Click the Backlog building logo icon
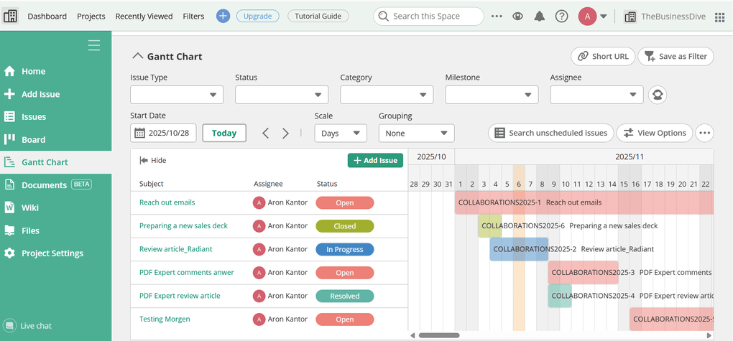Viewport: 733px width, 341px height. [x=10, y=16]
